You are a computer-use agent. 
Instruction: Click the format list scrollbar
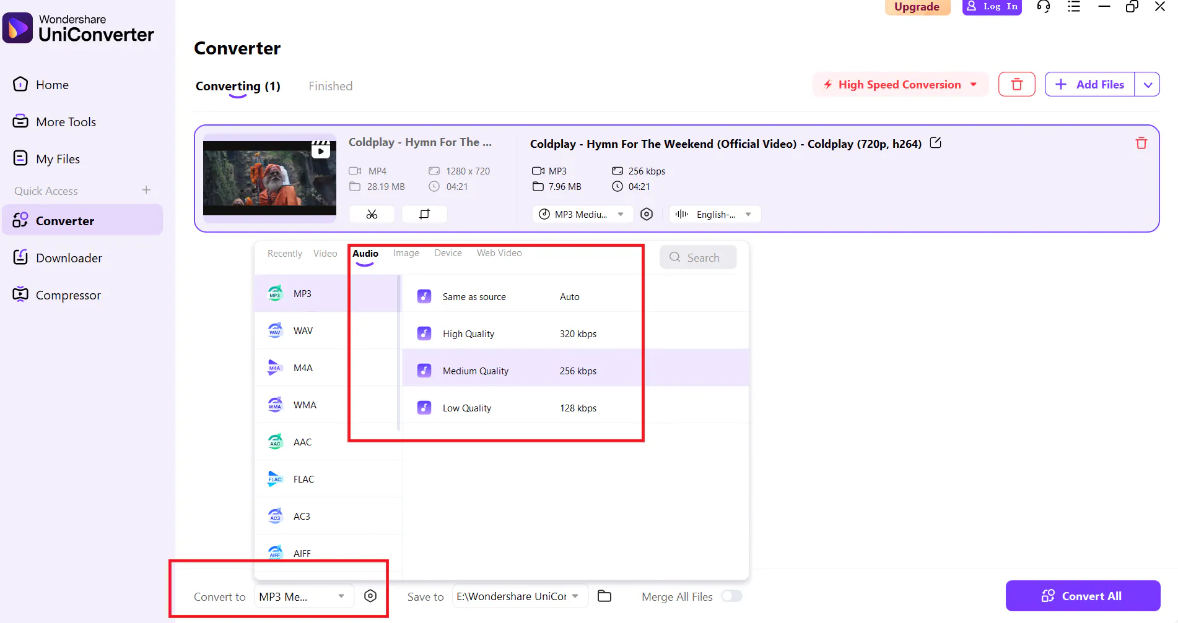tap(398, 353)
